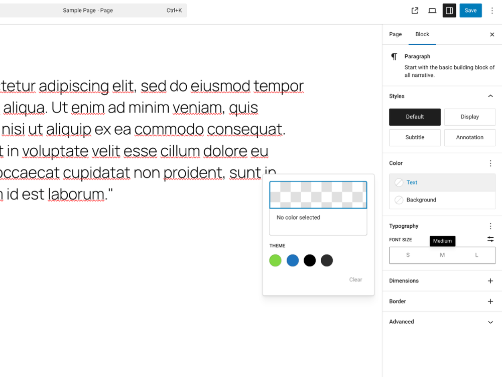Open custom font size settings icon

490,239
